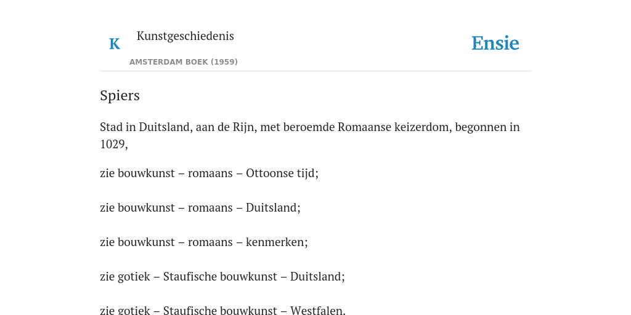The image size is (631, 315).
Task: Click the bouwkunst romaans Duitsland reference line
Action: (x=200, y=208)
